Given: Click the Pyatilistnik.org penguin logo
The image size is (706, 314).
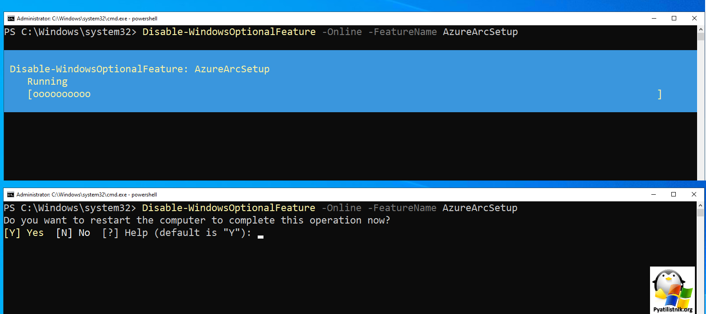Looking at the screenshot, I should tap(672, 290).
